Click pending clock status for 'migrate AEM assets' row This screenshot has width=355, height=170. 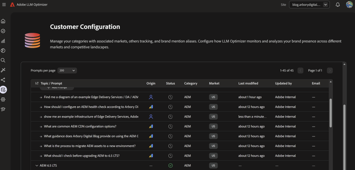pyautogui.click(x=170, y=146)
